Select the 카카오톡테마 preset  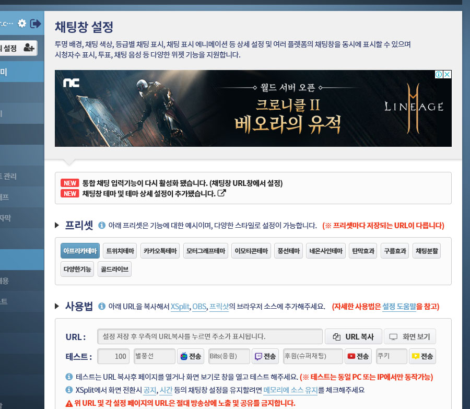point(161,251)
